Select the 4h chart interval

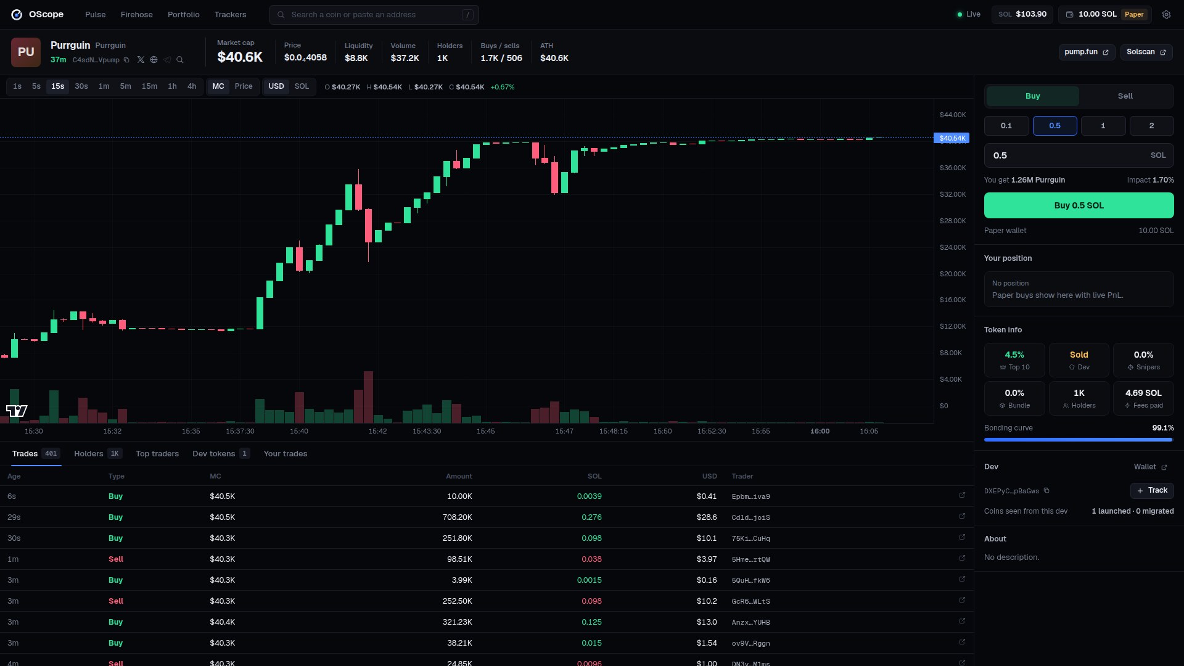click(192, 86)
